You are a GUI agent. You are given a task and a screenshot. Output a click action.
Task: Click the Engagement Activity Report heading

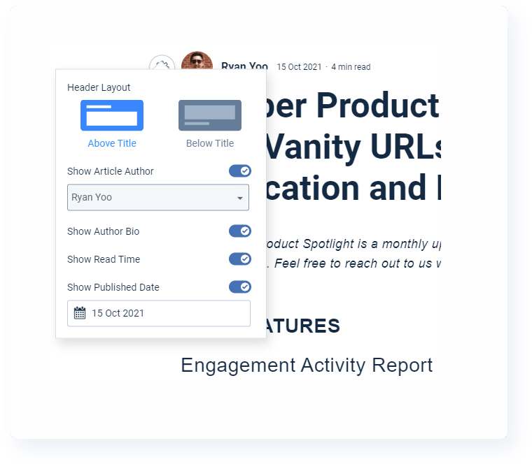[x=307, y=365]
